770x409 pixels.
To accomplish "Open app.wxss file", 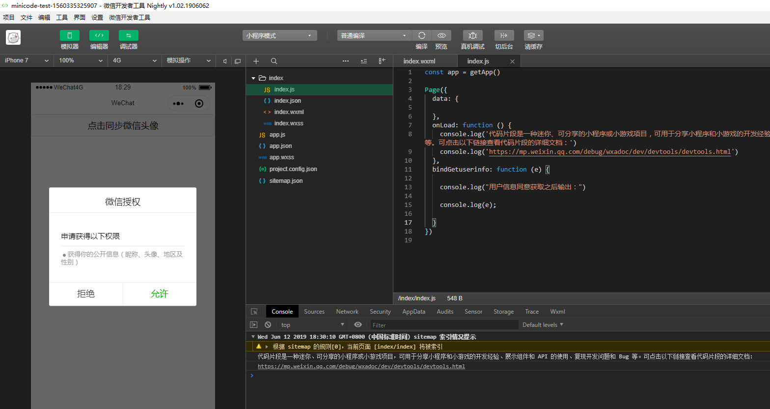I will pos(319,157).
